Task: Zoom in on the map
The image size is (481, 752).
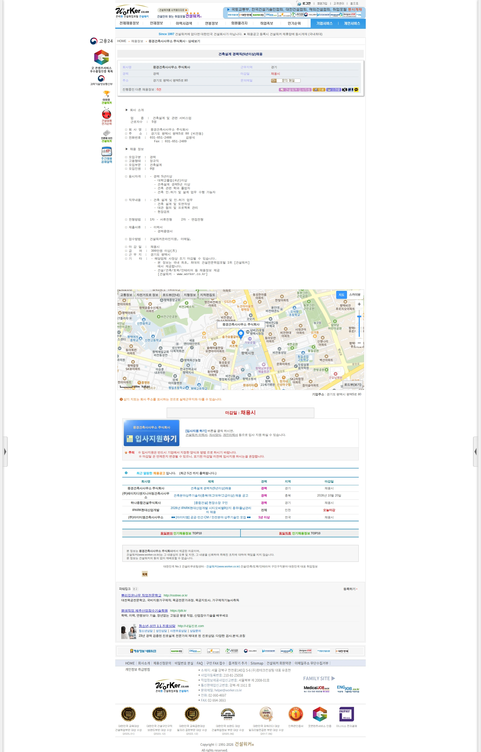Action: pos(359,304)
